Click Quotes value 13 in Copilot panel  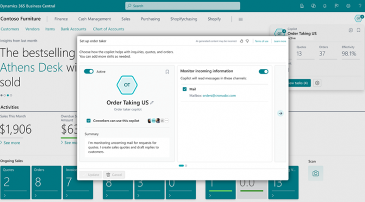299,54
